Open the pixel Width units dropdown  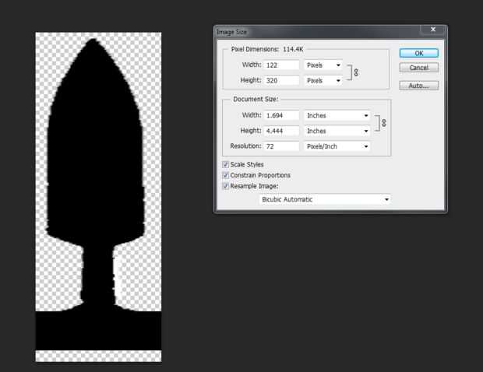323,65
